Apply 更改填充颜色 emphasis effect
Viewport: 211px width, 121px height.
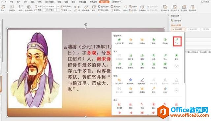pyautogui.click(x=131, y=81)
